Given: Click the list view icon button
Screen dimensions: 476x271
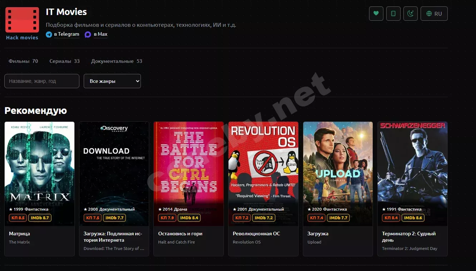Looking at the screenshot, I should (x=393, y=14).
